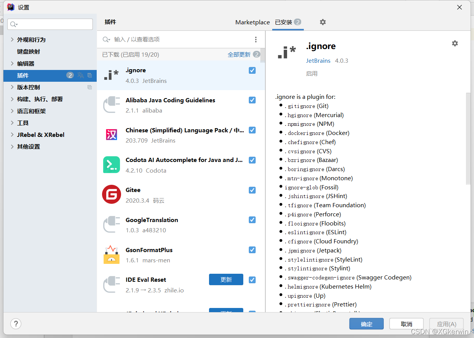Select GsonFormatPlus plugin name text
This screenshot has height=338, width=474.
[x=149, y=250]
